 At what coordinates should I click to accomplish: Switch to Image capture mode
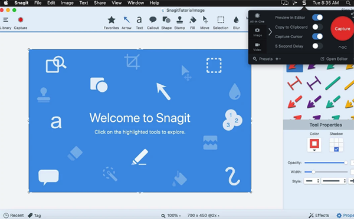257,32
